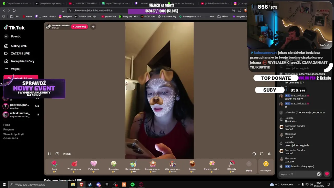The width and height of the screenshot is (334, 188).
Task: Open the Instagram bookmark
Action: (x=65, y=16)
